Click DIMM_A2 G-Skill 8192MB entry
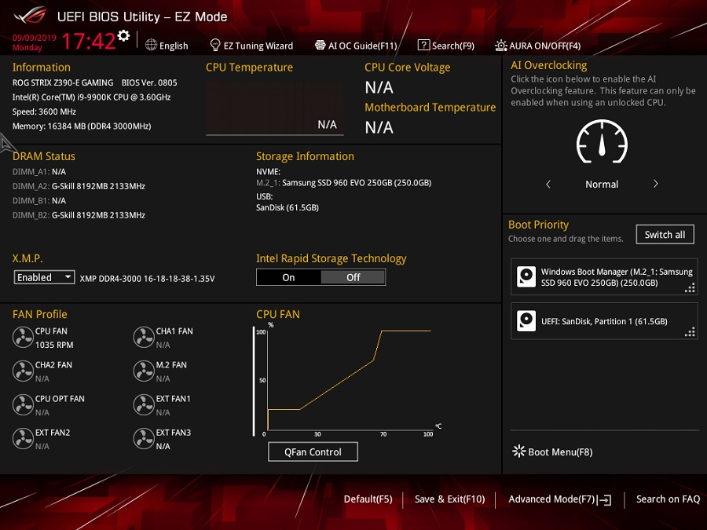The image size is (707, 530). click(x=79, y=186)
